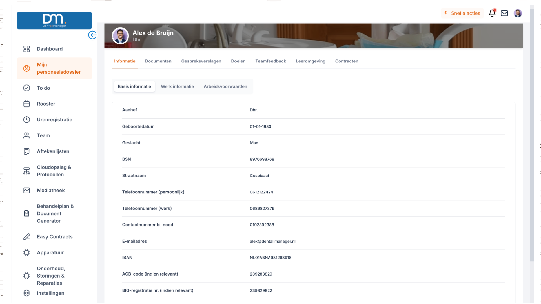The height and width of the screenshot is (304, 541).
Task: Click the Apparatuur gear icon
Action: [x=26, y=252]
